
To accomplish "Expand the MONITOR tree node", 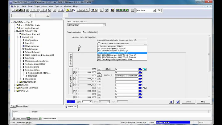I will click(x=15, y=91).
